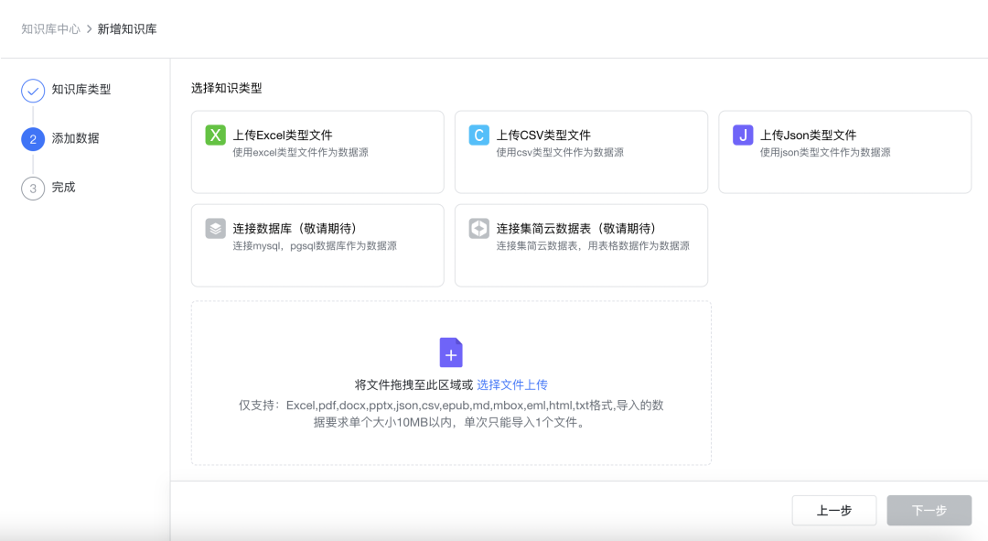Click the blue CSV file type icon
The image size is (988, 541).
coord(478,135)
